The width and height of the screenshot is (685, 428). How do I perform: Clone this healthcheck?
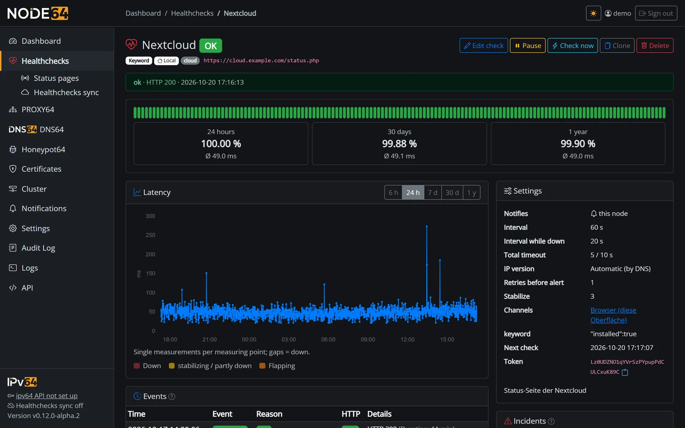(617, 45)
